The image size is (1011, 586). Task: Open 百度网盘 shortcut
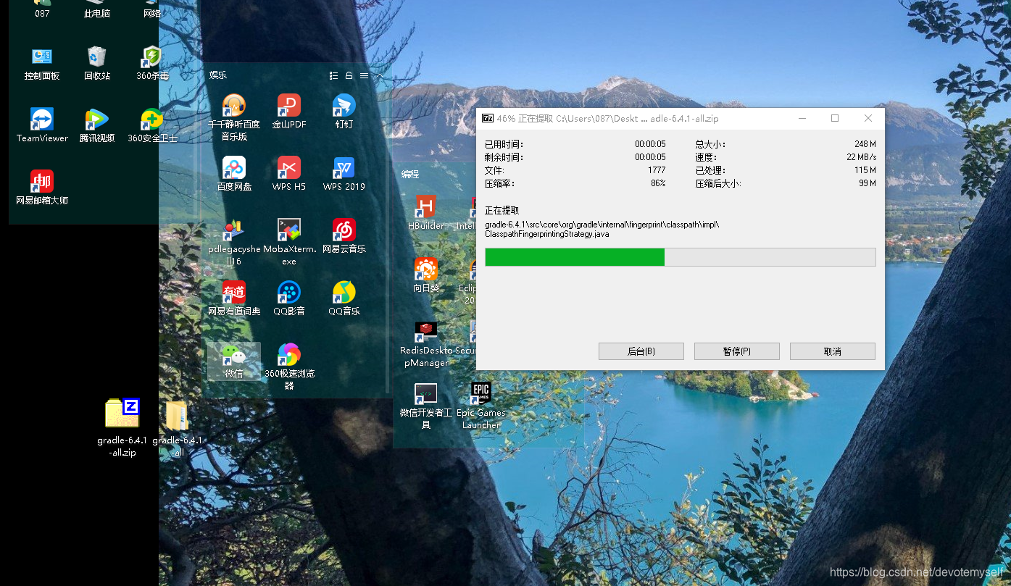click(234, 174)
